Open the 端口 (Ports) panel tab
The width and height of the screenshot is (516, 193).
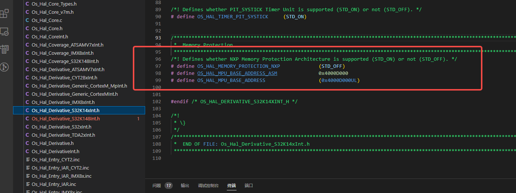tap(248, 186)
